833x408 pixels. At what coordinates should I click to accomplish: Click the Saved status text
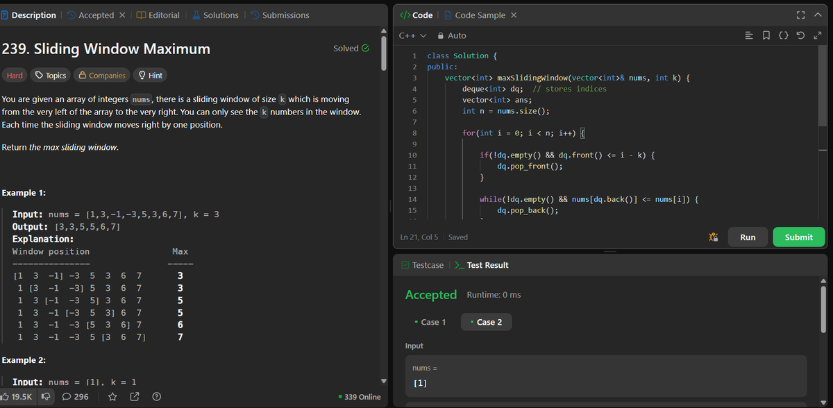458,237
